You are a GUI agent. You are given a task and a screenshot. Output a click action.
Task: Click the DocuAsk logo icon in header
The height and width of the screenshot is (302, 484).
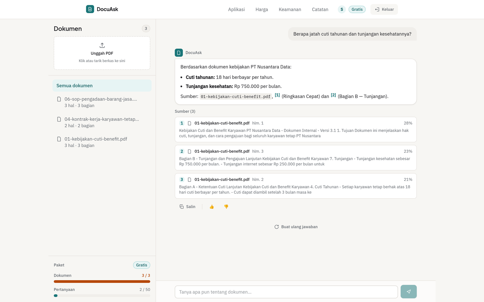pyautogui.click(x=90, y=9)
